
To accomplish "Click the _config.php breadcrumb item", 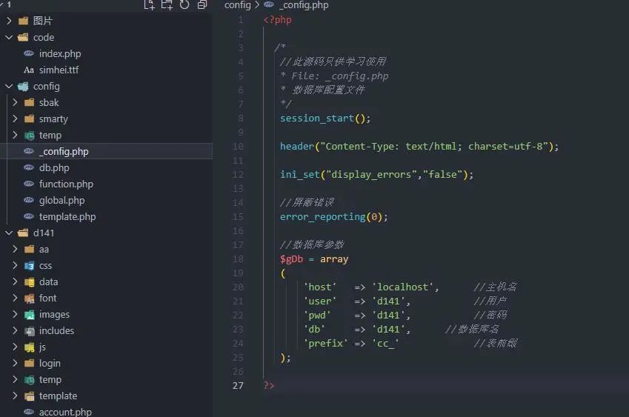I will [304, 5].
